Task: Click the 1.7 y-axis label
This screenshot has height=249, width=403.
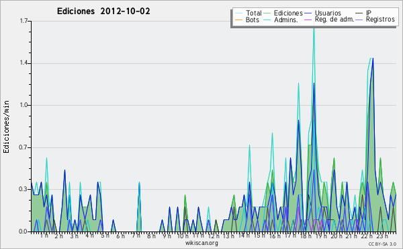Action: tap(24, 21)
